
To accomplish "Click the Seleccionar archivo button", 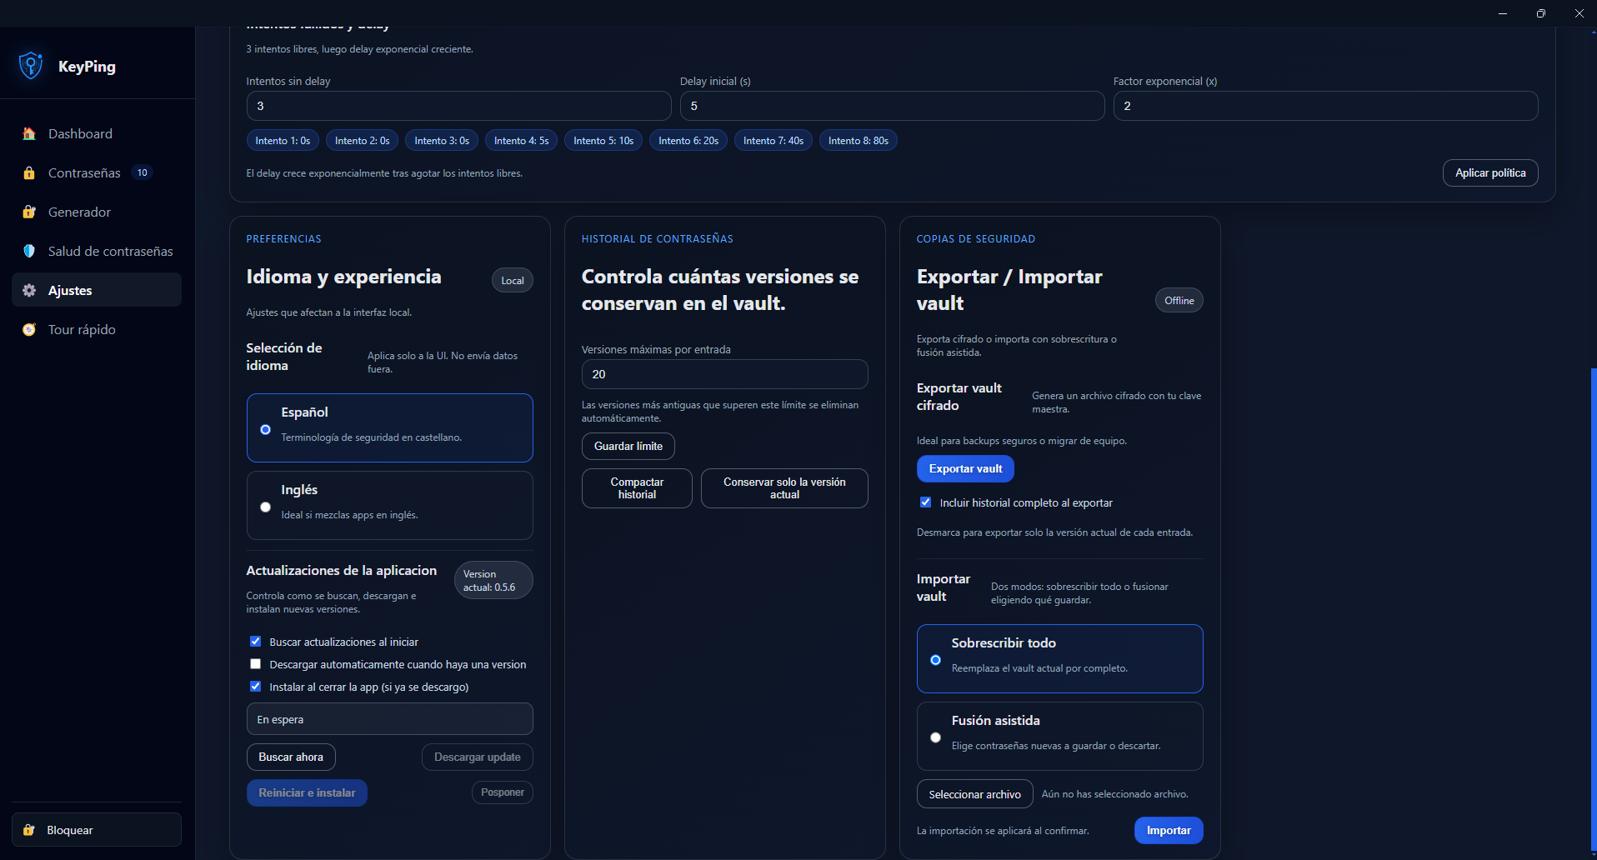I will [x=974, y=793].
